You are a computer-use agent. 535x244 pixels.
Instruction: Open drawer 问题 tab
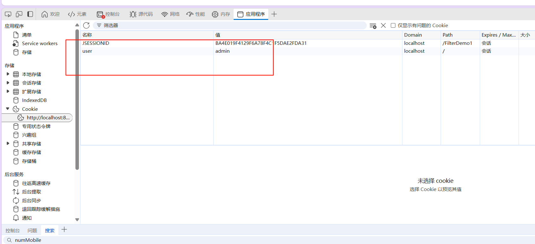pyautogui.click(x=32, y=230)
